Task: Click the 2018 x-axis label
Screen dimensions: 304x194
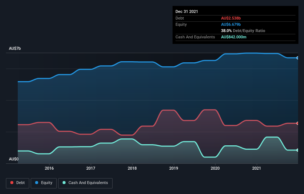Action: coord(132,168)
